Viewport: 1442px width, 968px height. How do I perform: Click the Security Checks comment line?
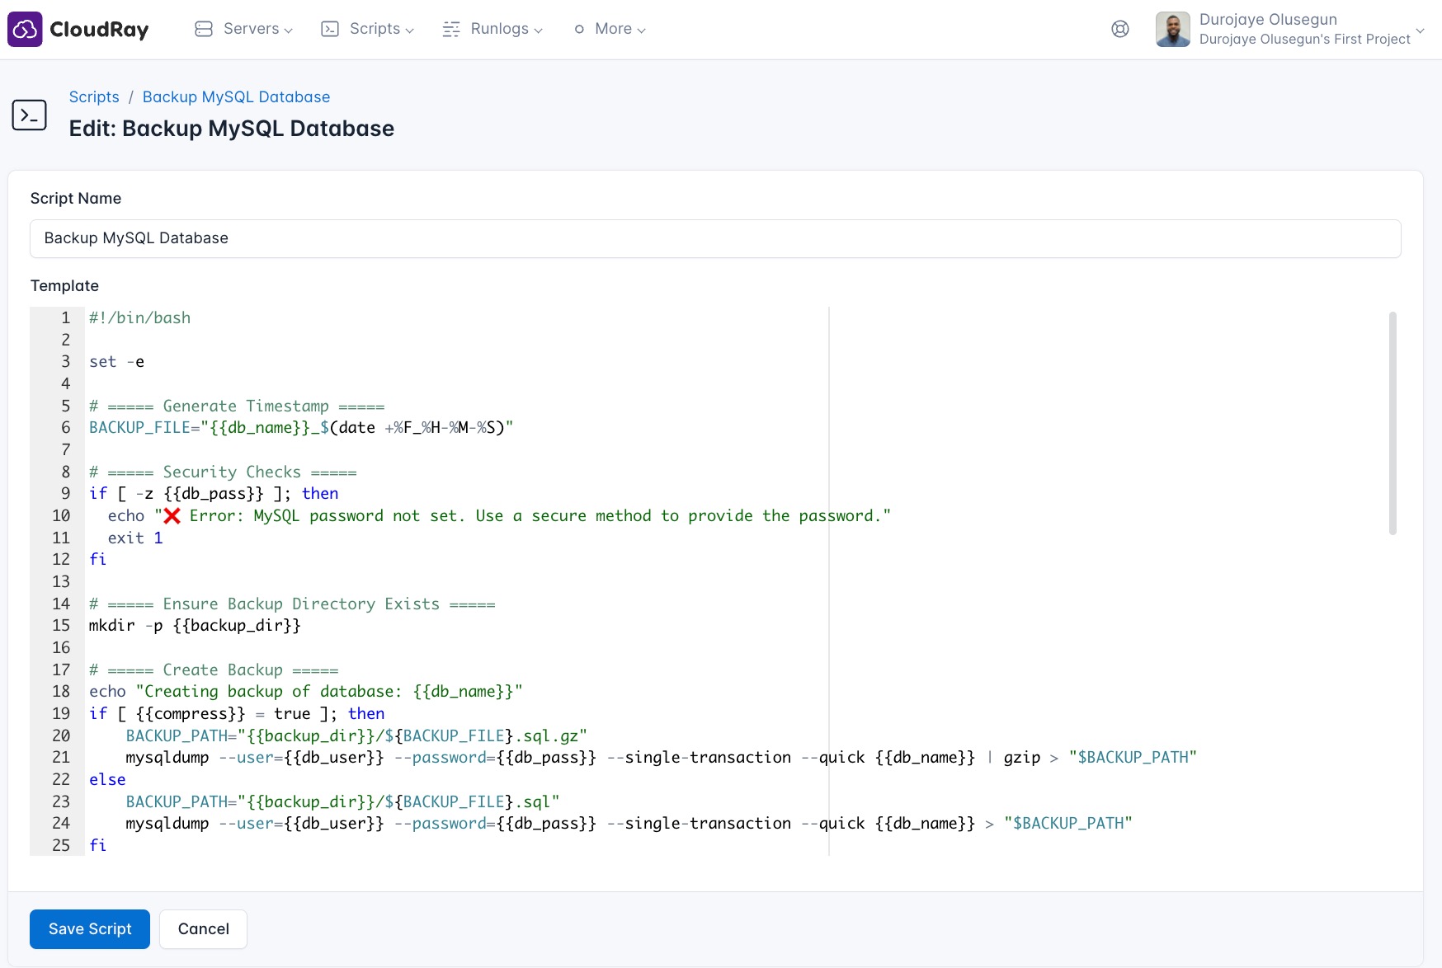click(223, 472)
